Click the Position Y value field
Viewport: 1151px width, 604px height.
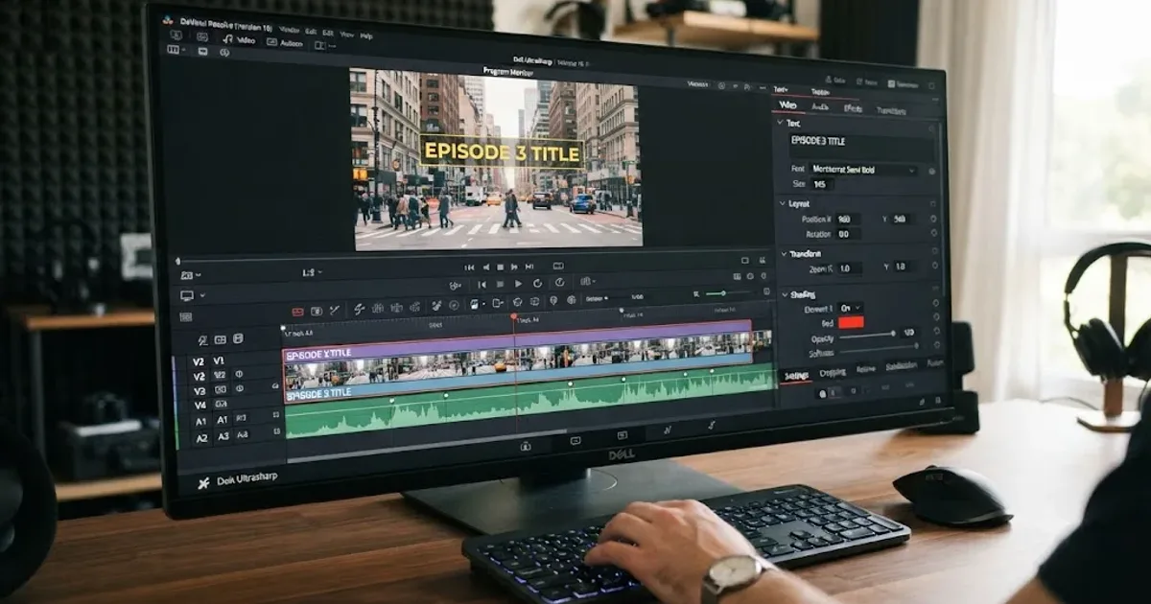coord(902,219)
